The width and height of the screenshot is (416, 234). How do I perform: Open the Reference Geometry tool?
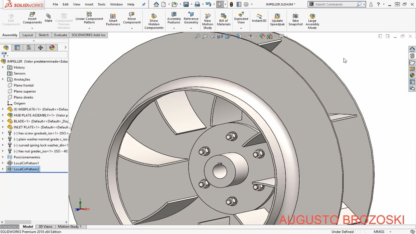(191, 18)
